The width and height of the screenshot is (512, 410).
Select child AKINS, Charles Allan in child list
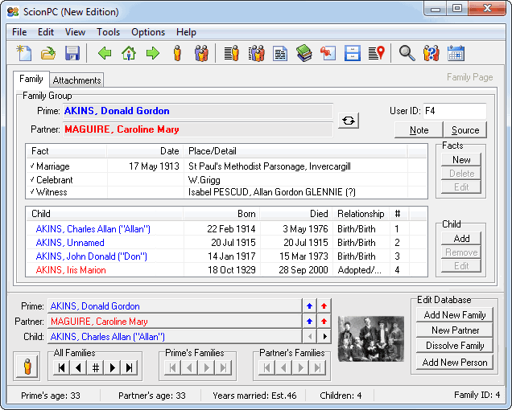pyautogui.click(x=226, y=229)
